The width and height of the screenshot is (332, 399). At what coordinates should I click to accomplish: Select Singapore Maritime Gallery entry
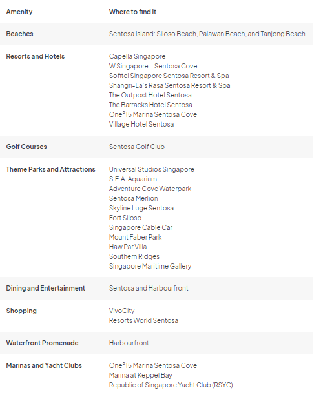coord(150,266)
